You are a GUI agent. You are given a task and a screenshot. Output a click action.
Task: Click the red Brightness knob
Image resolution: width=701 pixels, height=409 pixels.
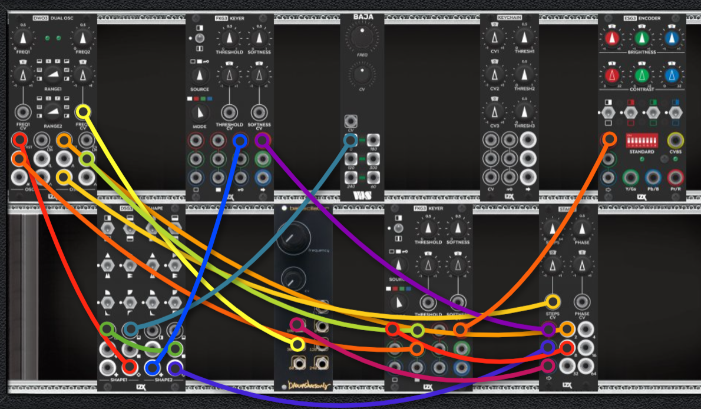(x=612, y=38)
